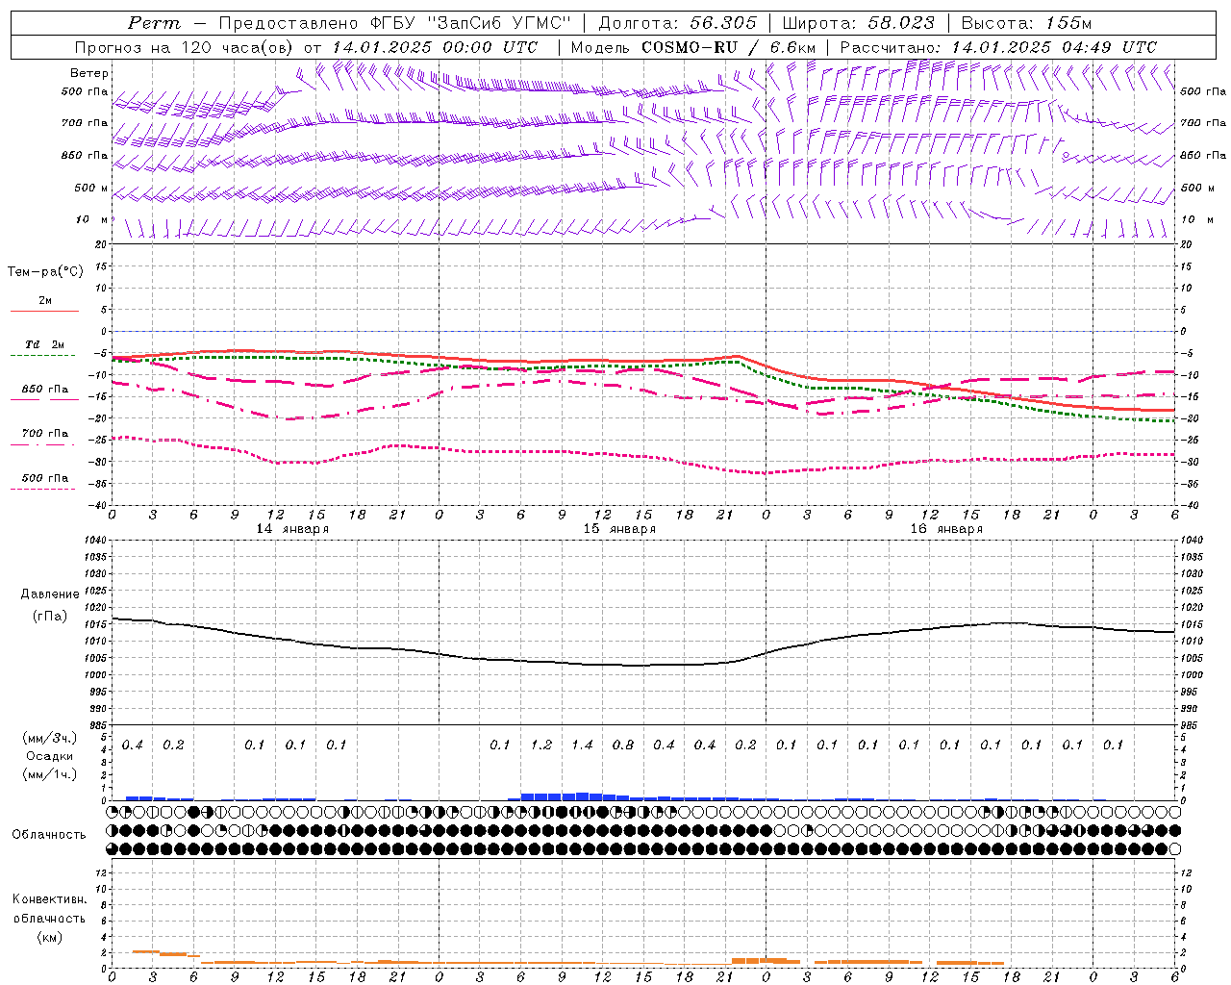Click the longitude value "Долгота: 56.305"
The image size is (1231, 985).
677,23
